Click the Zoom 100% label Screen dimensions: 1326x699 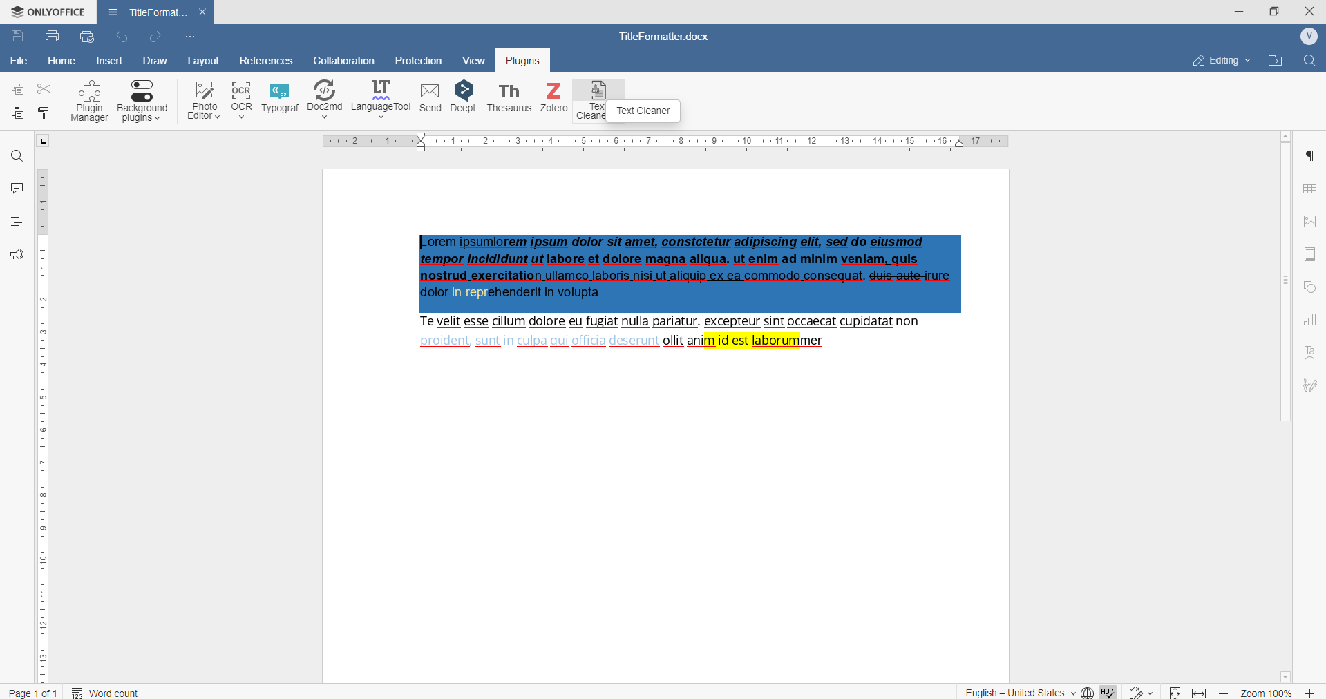tap(1266, 693)
